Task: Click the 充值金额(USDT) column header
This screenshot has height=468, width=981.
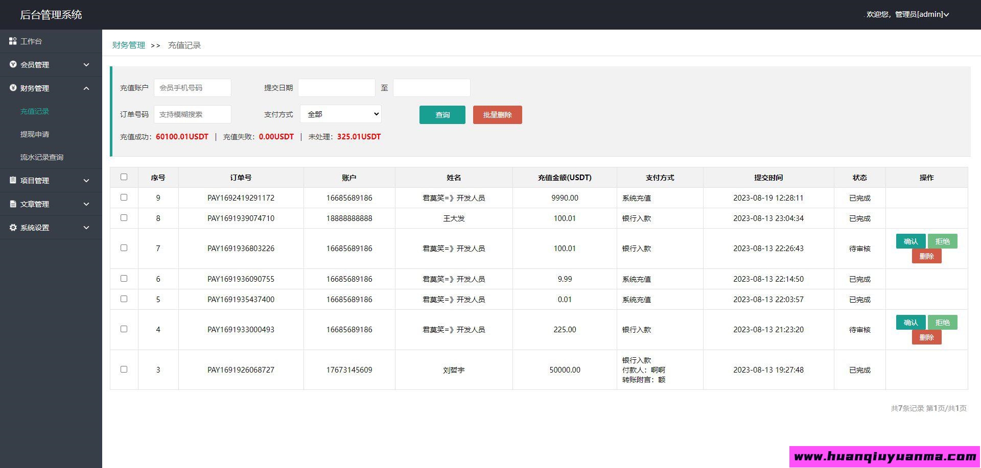Action: click(x=565, y=178)
